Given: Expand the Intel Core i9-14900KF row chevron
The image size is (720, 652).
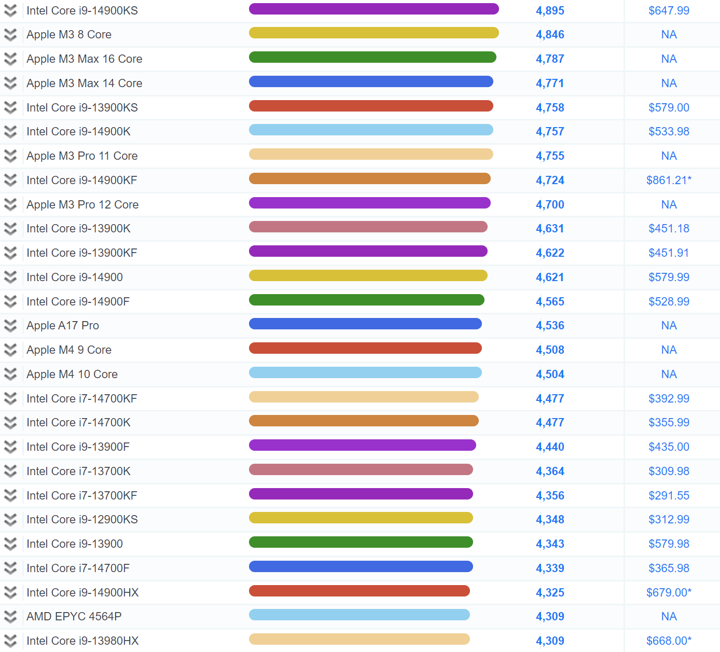Looking at the screenshot, I should coord(10,180).
